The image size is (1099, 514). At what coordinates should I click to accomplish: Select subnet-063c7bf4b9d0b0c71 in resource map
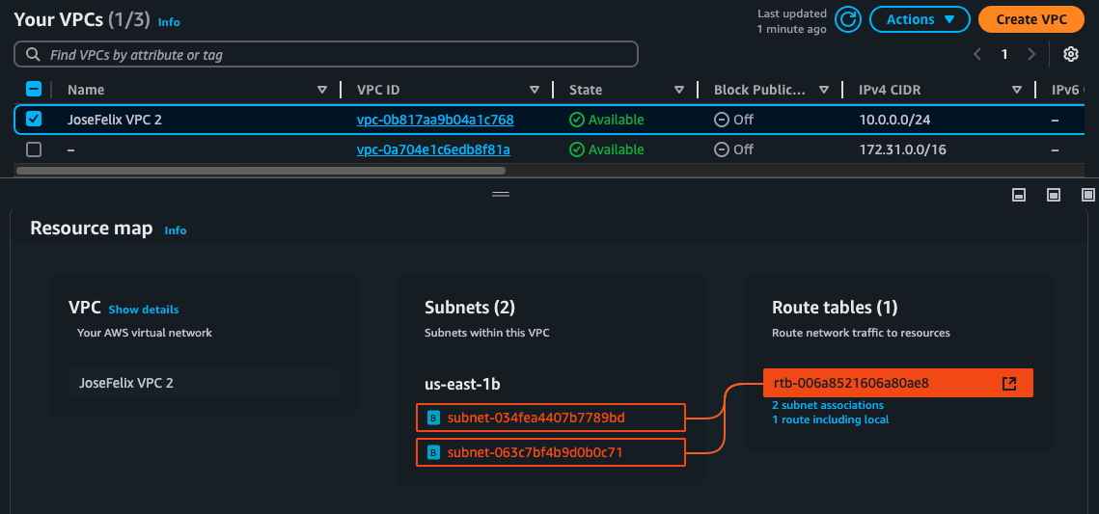(550, 452)
